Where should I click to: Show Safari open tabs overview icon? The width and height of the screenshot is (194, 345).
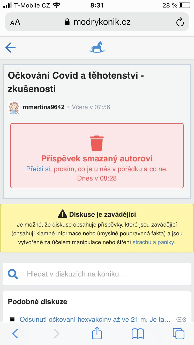click(178, 334)
